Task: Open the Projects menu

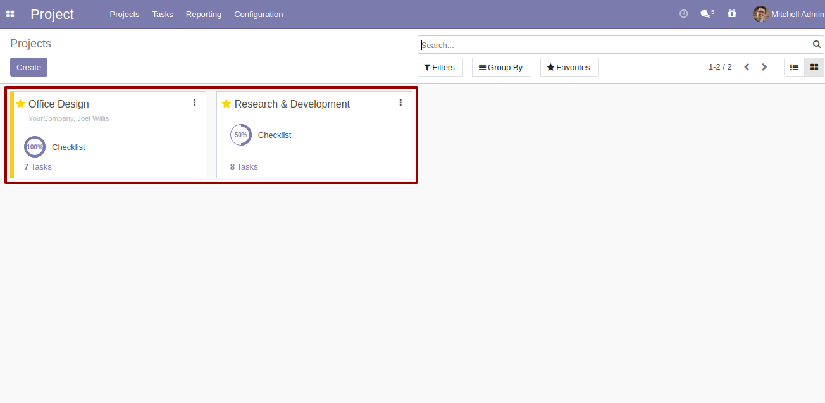Action: [125, 14]
